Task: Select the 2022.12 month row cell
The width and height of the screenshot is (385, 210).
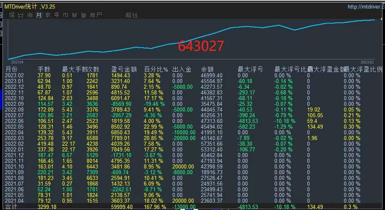Action: (x=14, y=87)
